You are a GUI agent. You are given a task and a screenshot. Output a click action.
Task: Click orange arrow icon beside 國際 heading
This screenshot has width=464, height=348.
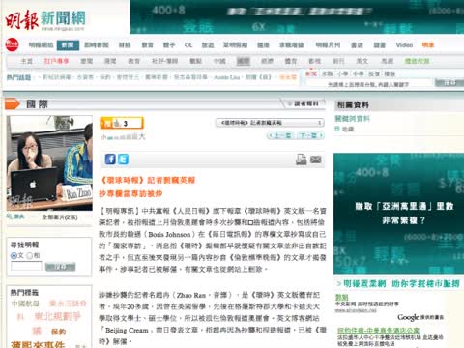point(13,103)
